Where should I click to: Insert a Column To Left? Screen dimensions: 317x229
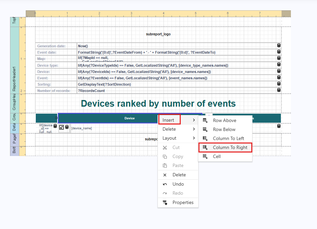click(228, 138)
